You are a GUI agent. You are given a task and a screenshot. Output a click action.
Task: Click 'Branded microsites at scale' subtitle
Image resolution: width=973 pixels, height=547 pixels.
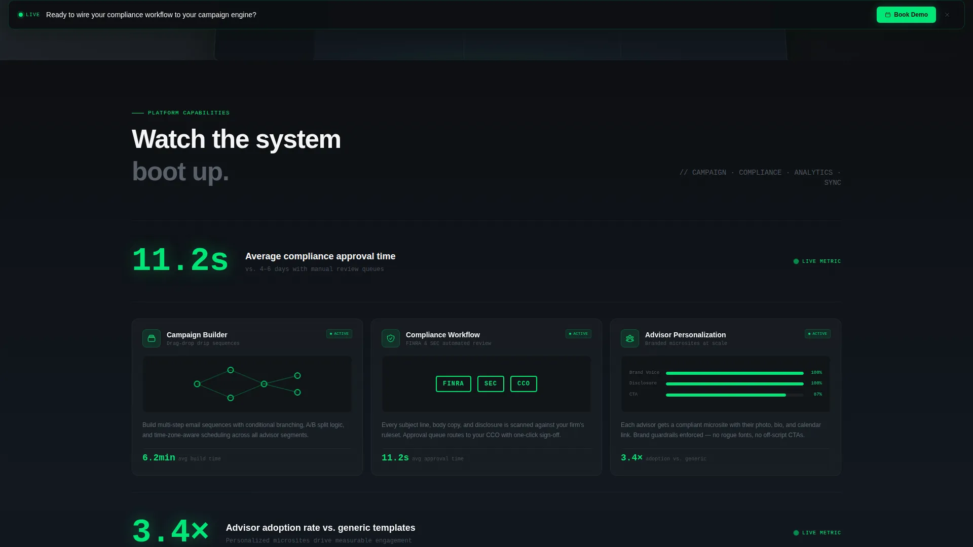click(686, 343)
